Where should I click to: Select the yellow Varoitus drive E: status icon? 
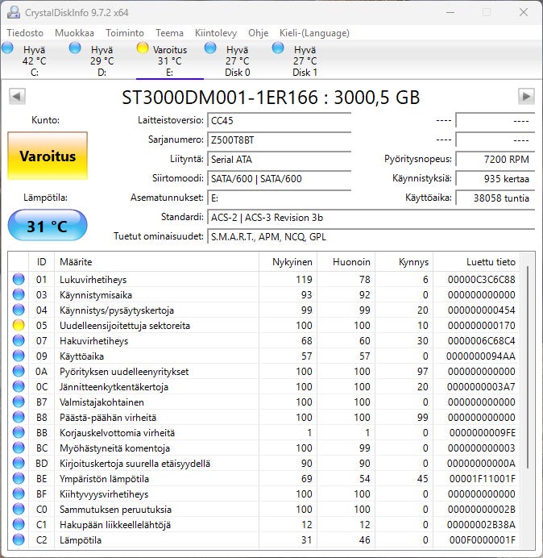pos(143,49)
